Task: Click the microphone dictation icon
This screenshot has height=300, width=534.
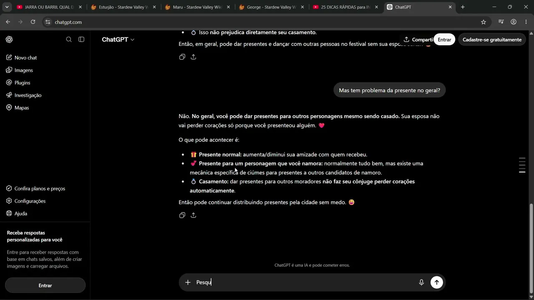Action: tap(421, 282)
